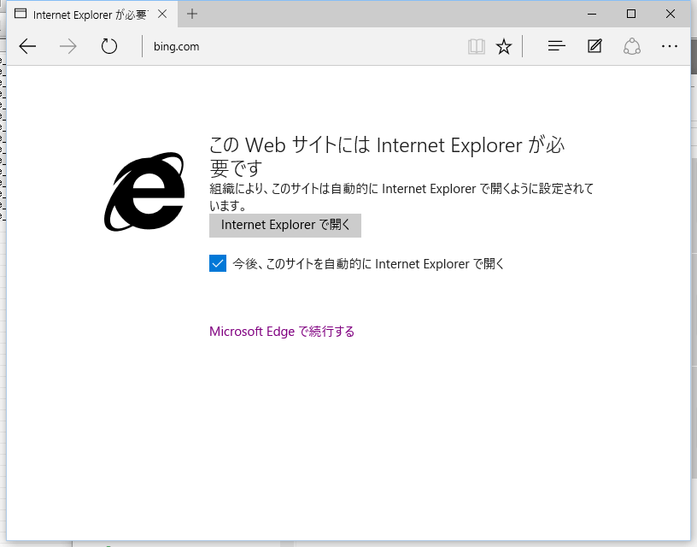Click the Internet Explorer logo image
Screen dimensions: 697x547
click(145, 190)
